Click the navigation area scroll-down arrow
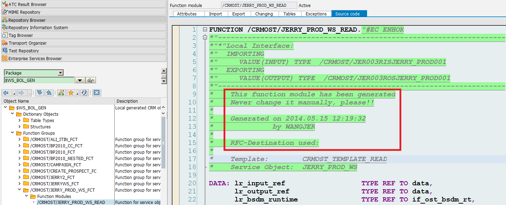The height and width of the screenshot is (205, 506). [x=164, y=81]
